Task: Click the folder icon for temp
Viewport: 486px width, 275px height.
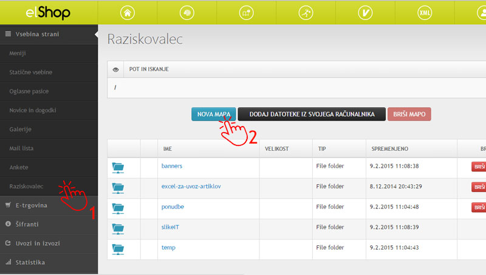Action: coord(118,250)
